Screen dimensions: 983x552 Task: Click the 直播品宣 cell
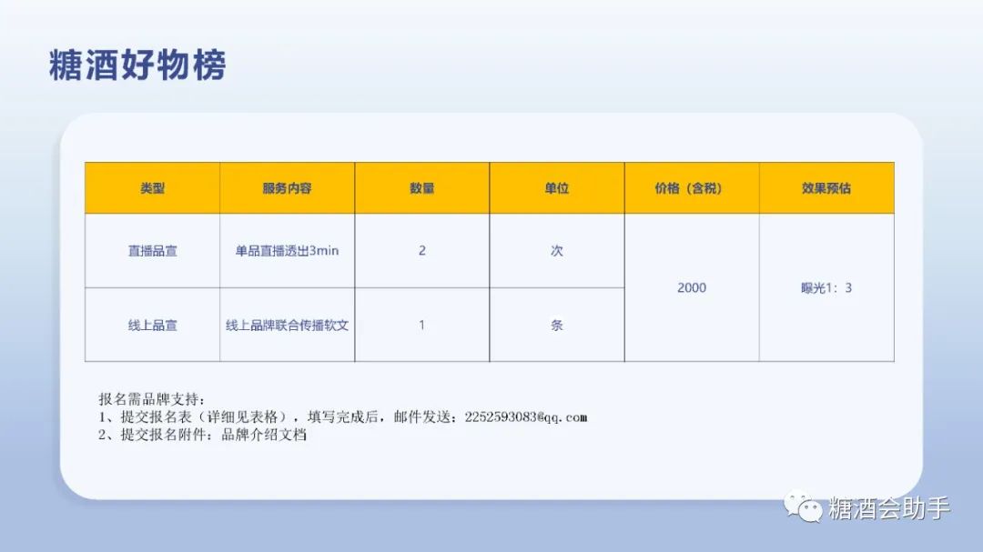pos(152,251)
